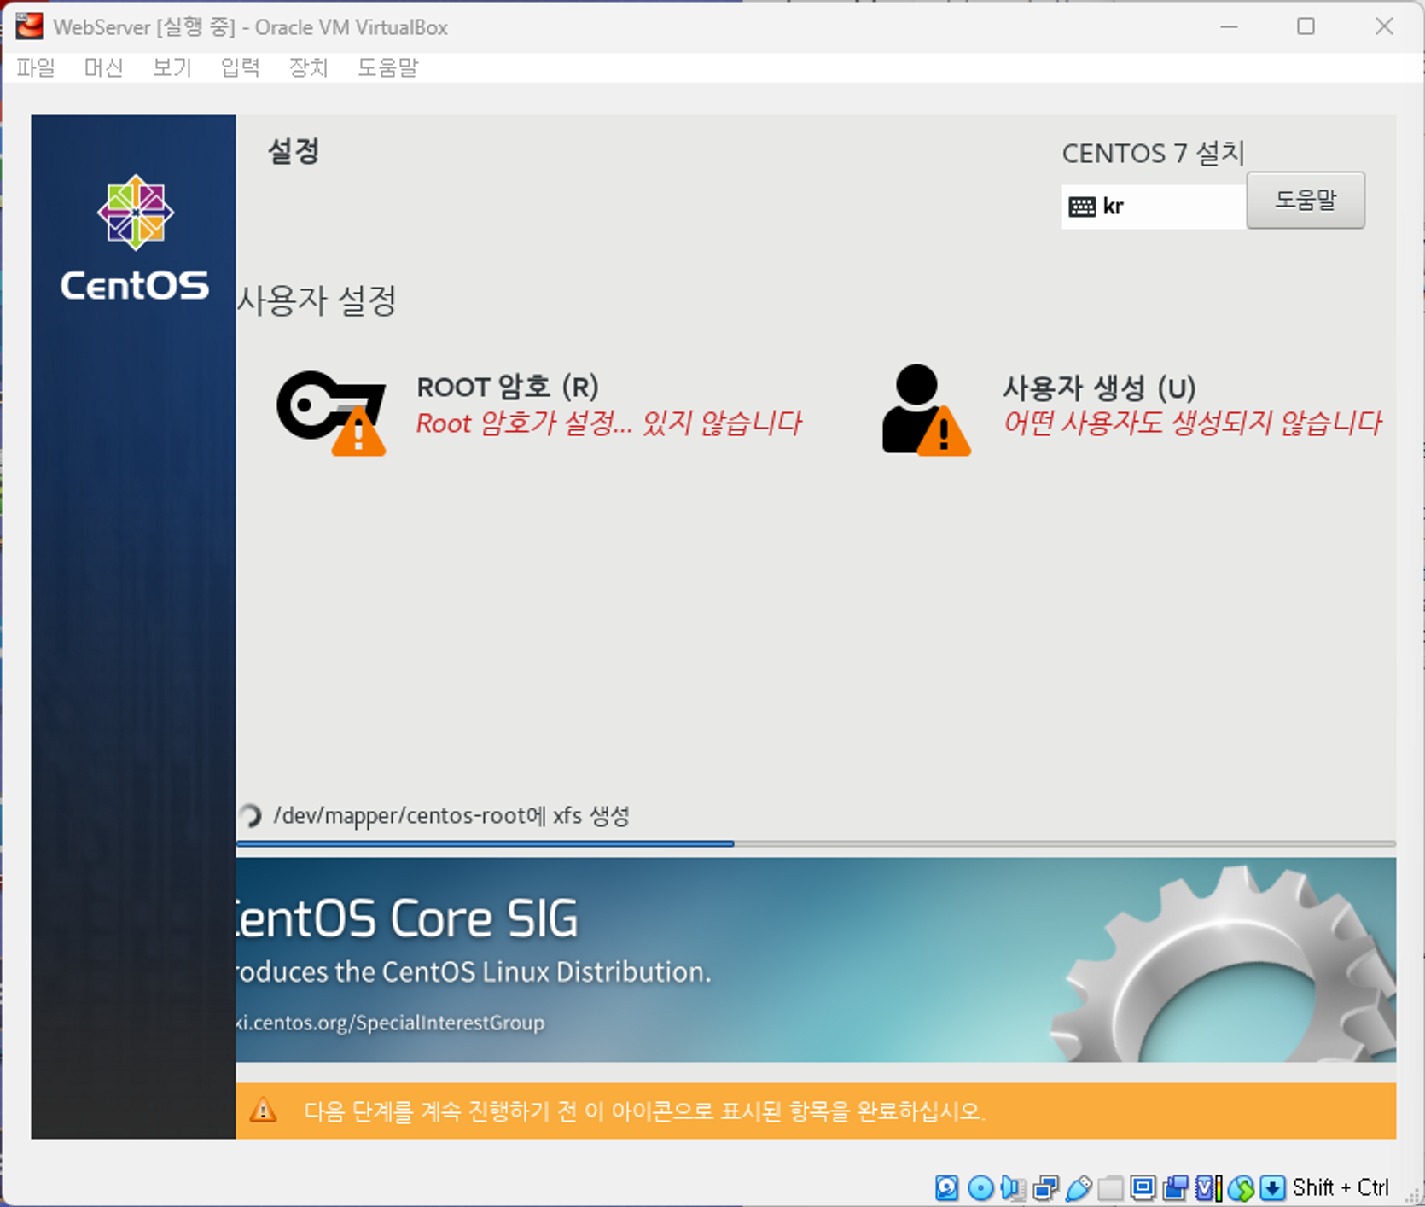Click the VirtualBox window title icon
1425x1207 pixels.
pyautogui.click(x=29, y=26)
